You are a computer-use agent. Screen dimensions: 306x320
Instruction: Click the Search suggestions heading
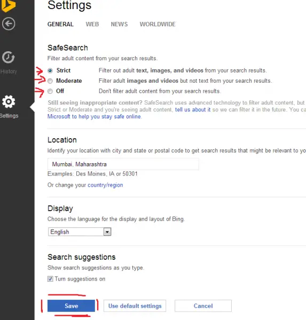click(81, 257)
